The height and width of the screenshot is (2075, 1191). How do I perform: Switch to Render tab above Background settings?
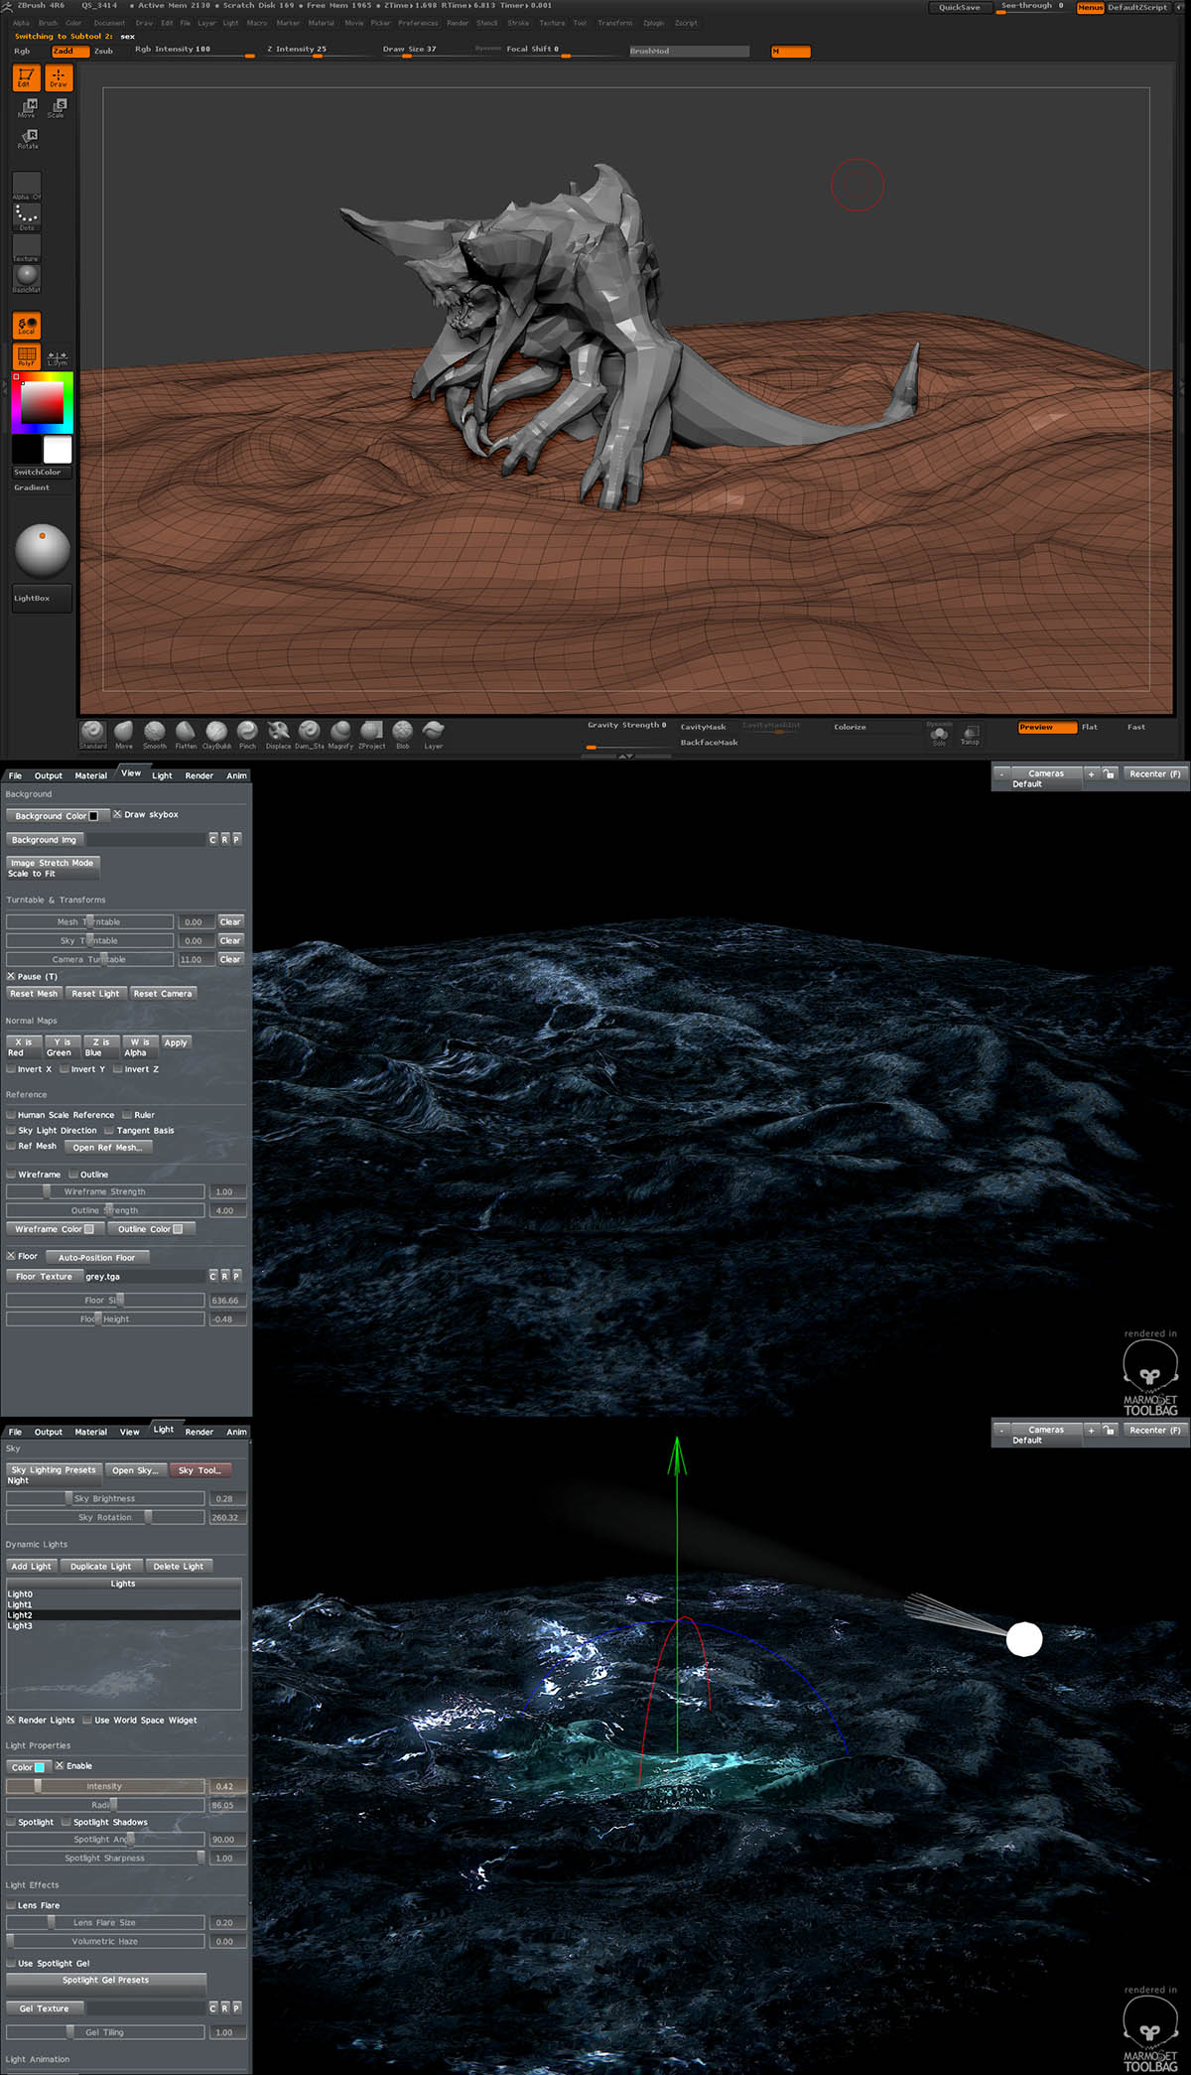(x=198, y=775)
